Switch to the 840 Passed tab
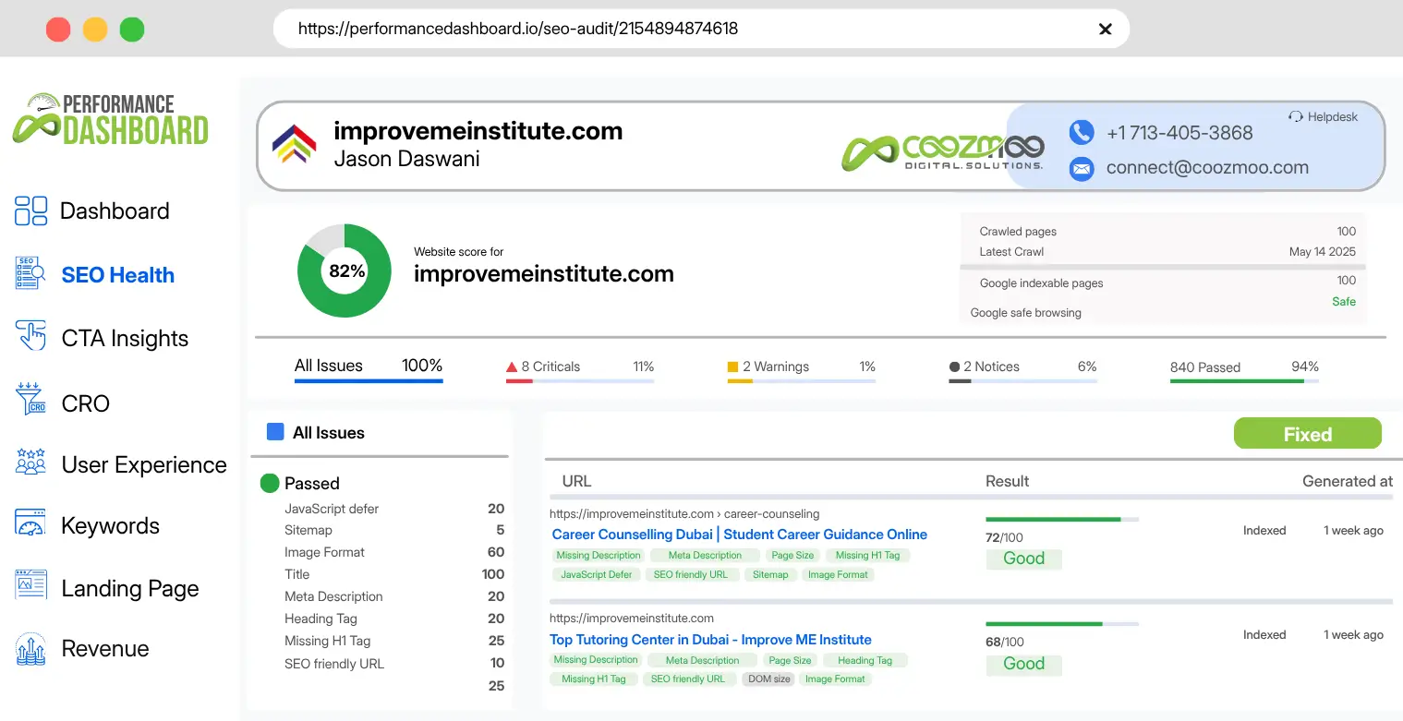 (1244, 368)
